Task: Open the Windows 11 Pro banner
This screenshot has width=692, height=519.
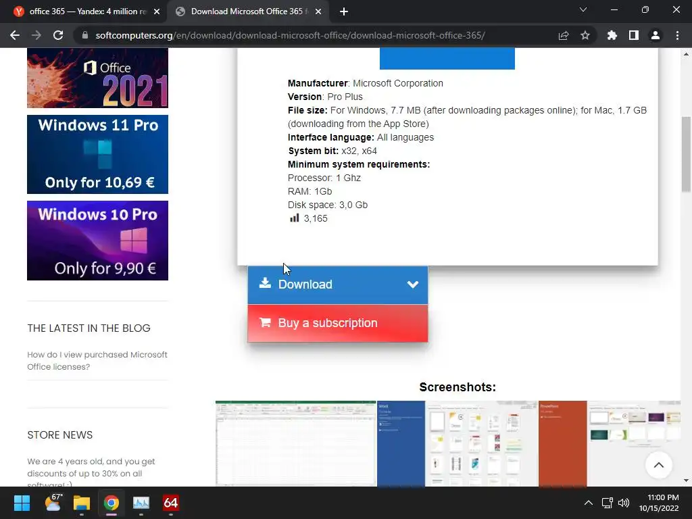Action: (x=97, y=154)
